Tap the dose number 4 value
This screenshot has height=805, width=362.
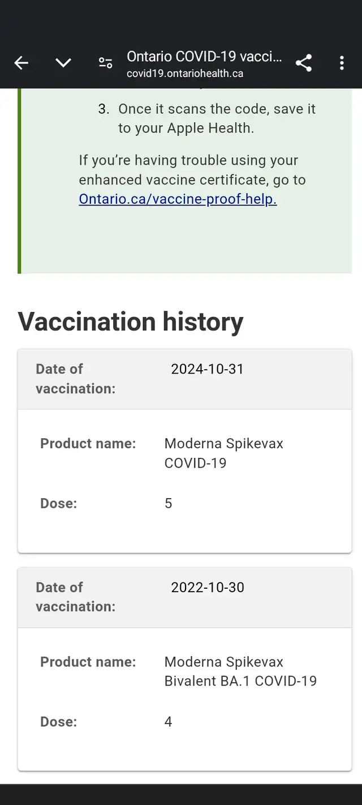(168, 722)
